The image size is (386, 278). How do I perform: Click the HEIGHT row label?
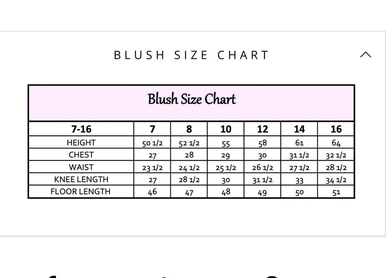pyautogui.click(x=81, y=143)
